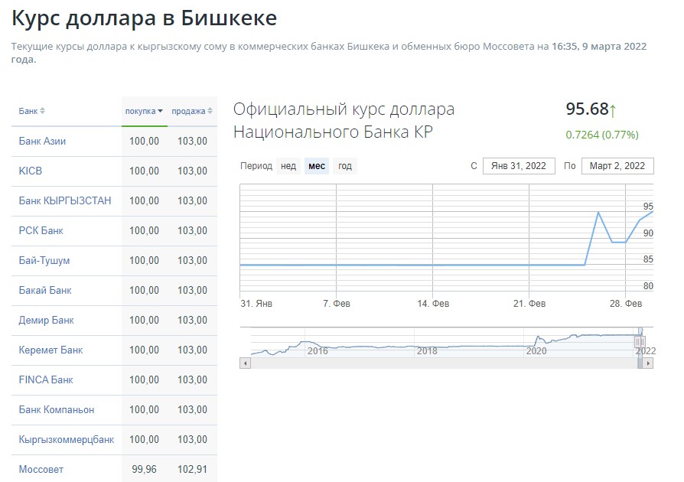The width and height of the screenshot is (684, 482).
Task: Click the 2016 label in navigator
Action: (x=318, y=350)
